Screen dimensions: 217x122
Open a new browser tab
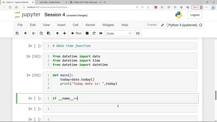105,2
